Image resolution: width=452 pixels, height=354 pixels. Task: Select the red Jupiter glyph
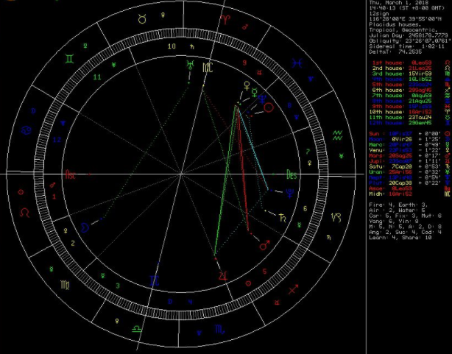point(222,275)
